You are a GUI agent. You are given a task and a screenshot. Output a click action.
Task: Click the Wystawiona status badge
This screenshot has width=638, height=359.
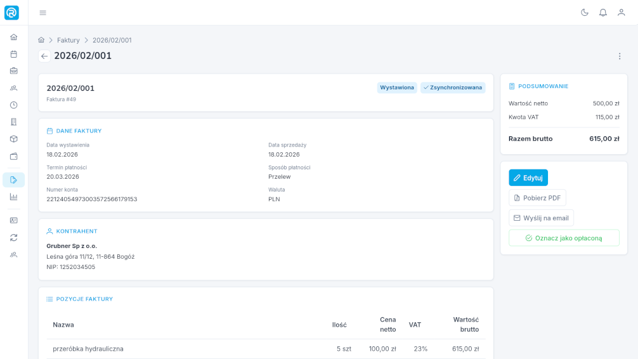[397, 88]
